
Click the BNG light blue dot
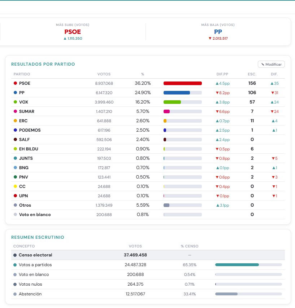(x=15, y=168)
